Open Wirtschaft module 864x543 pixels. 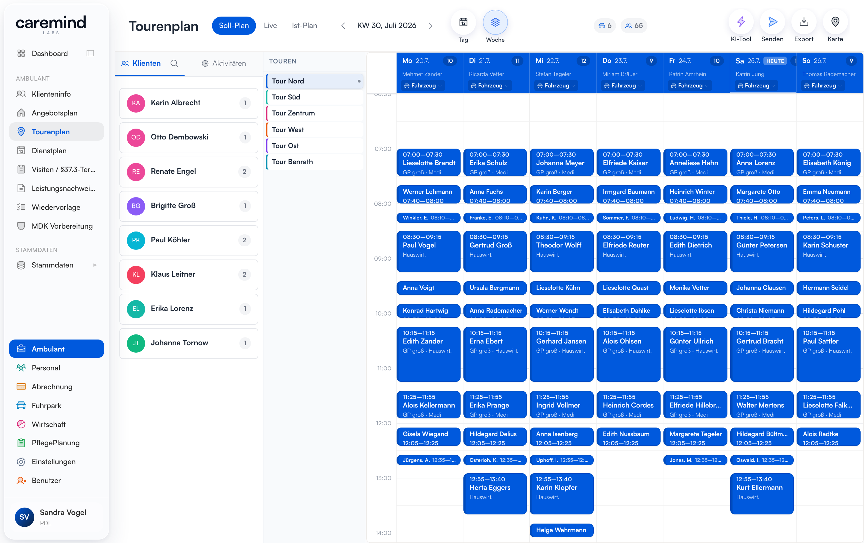56,424
